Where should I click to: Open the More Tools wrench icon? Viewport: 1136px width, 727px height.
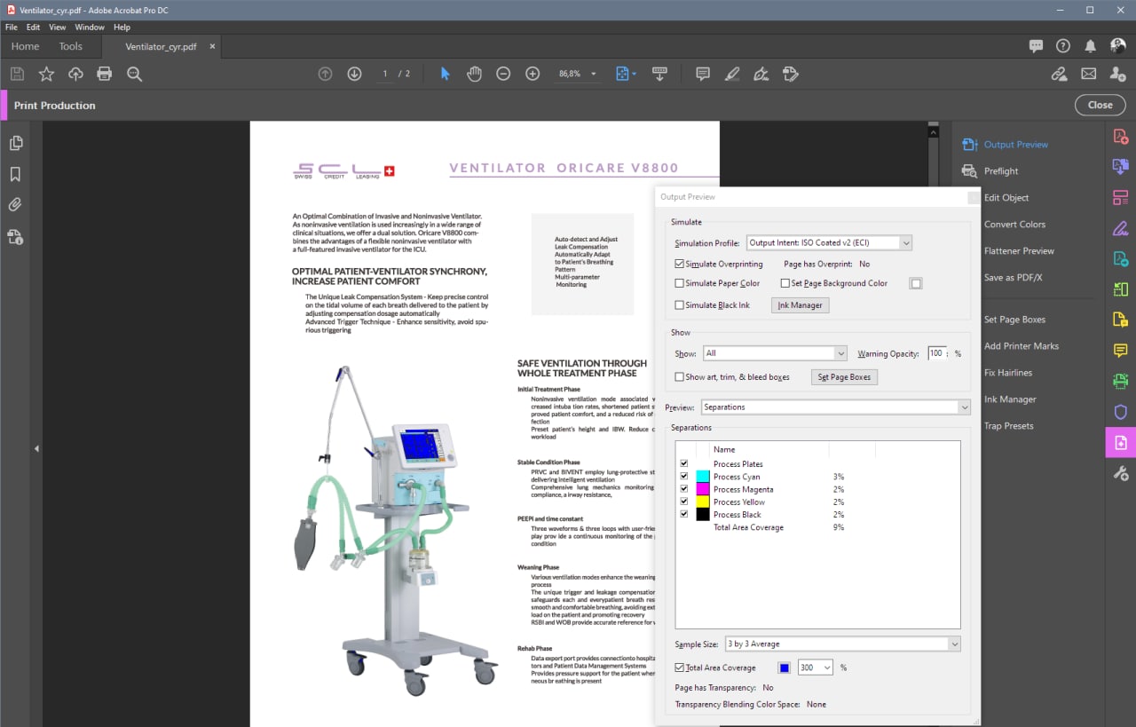tap(1120, 473)
